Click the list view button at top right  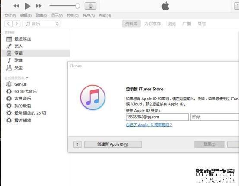(237, 6)
